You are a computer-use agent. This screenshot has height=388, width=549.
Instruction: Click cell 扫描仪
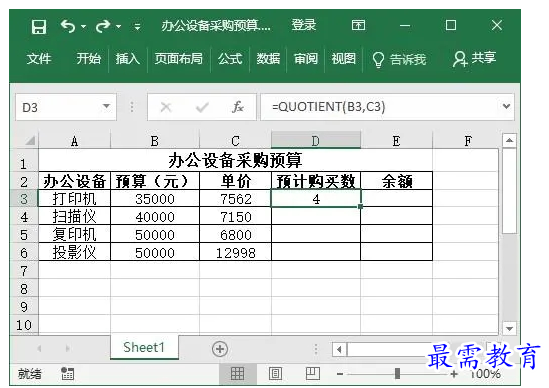coord(74,216)
